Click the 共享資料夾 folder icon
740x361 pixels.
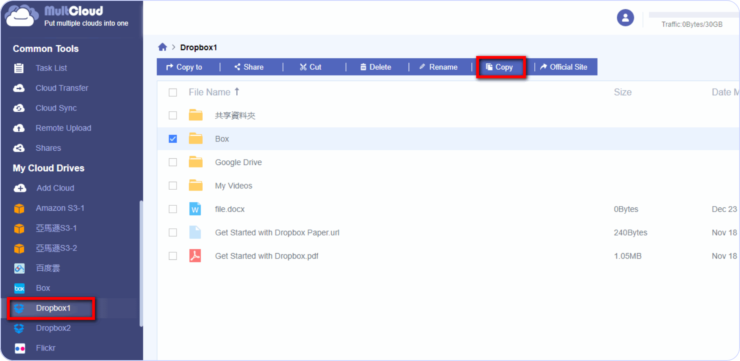click(196, 115)
